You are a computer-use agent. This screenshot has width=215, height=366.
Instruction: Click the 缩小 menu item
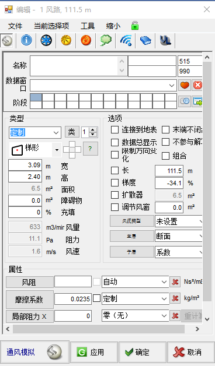point(113,26)
